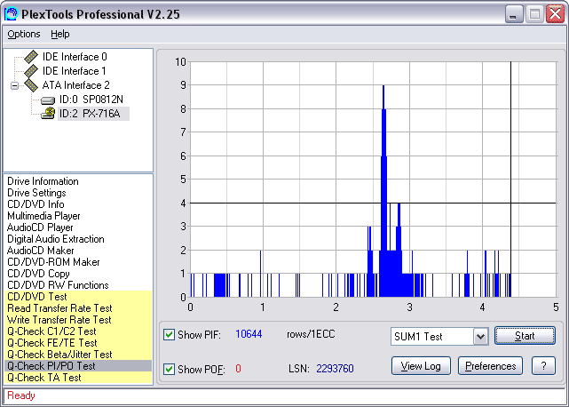This screenshot has width=569, height=407.
Task: Click the PlexTools title bar app icon
Action: tap(11, 14)
